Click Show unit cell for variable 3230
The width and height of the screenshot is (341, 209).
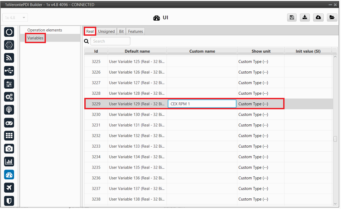coord(260,115)
